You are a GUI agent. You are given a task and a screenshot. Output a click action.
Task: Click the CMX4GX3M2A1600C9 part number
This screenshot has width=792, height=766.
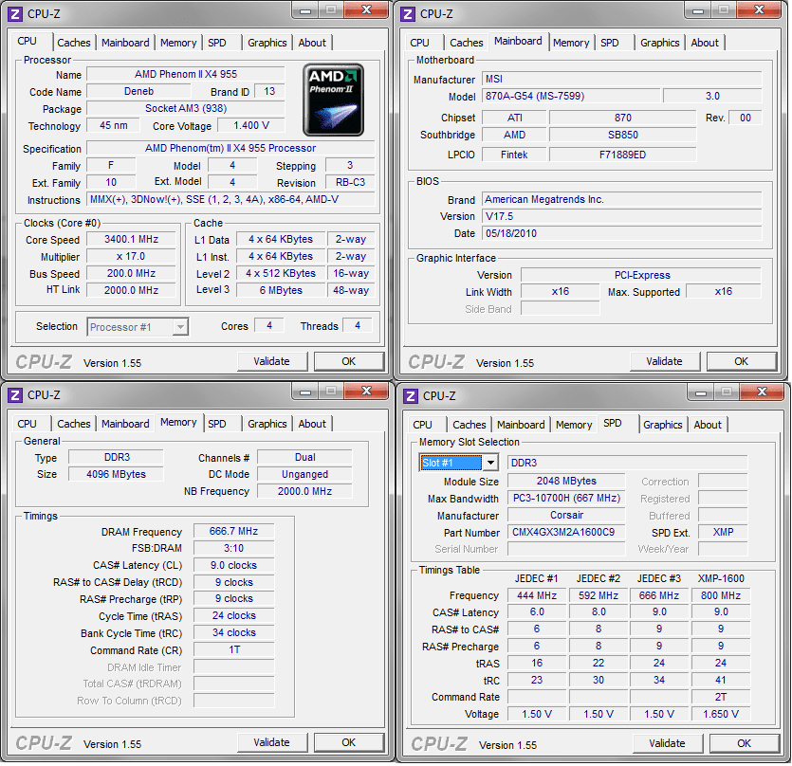pyautogui.click(x=566, y=532)
